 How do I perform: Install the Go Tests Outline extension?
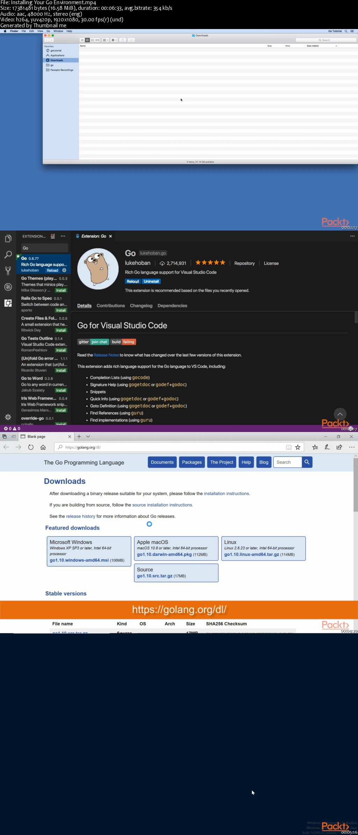61,350
